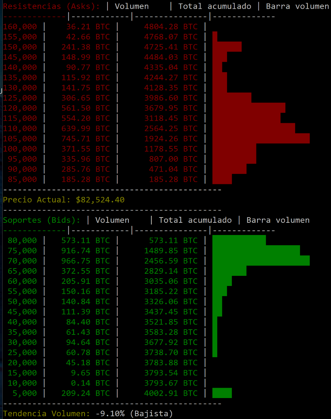331x419 pixels.
Task: Click cumulative total 3118.45 BTC
Action: [171, 118]
